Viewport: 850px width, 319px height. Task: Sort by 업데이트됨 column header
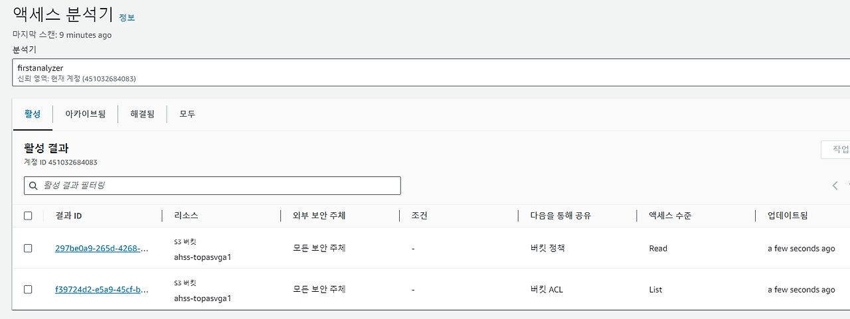788,216
